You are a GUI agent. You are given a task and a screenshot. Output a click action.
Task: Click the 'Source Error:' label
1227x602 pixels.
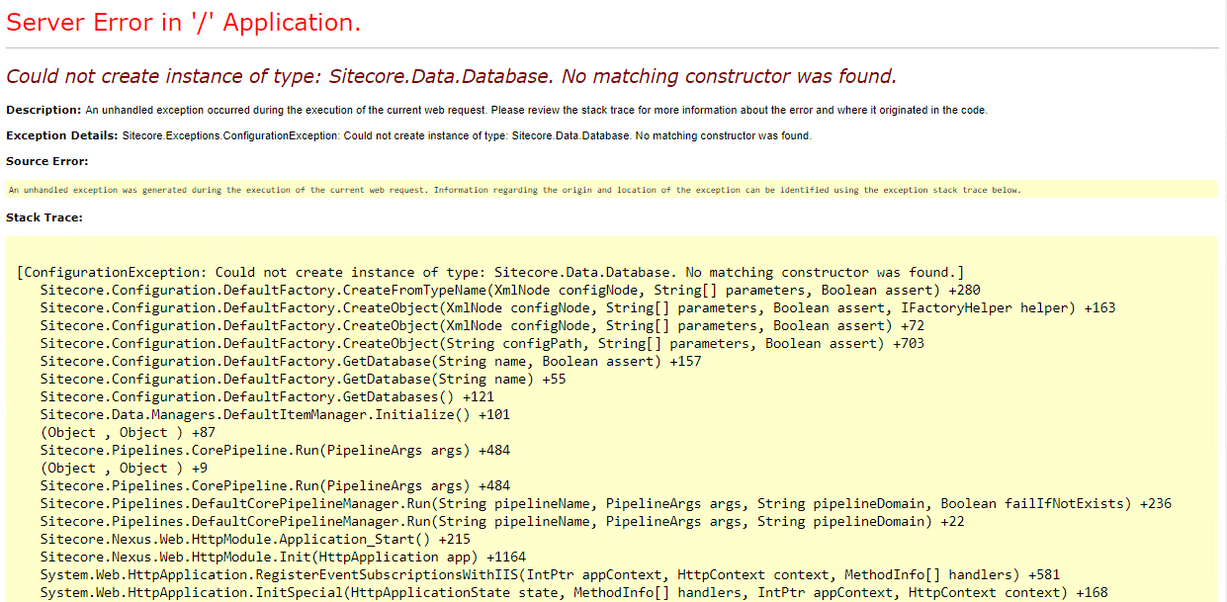tap(47, 161)
